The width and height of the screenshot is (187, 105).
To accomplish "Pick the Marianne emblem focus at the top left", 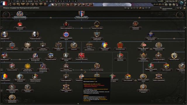I will pyautogui.click(x=20, y=15).
